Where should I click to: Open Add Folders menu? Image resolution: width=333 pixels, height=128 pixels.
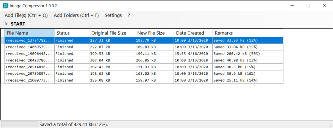coord(76,15)
